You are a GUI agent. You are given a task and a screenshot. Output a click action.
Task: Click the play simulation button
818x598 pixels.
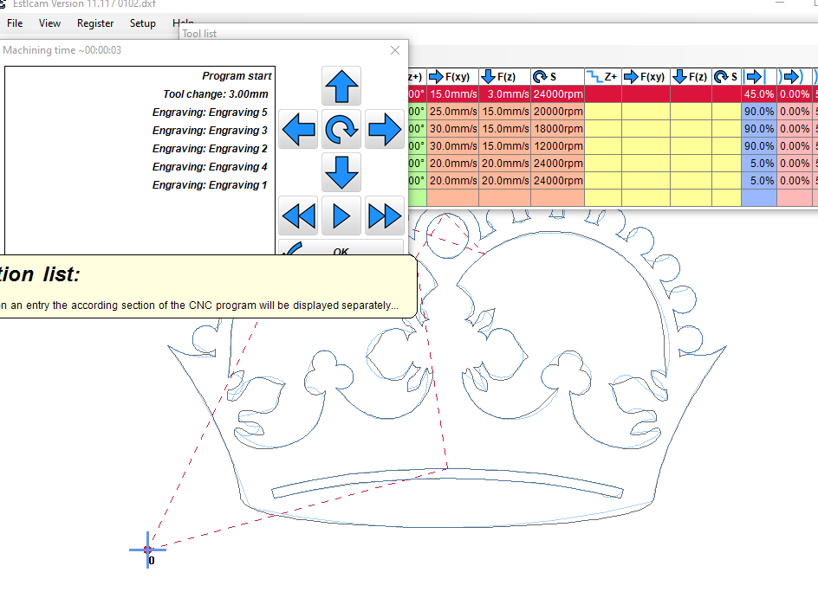pos(341,215)
